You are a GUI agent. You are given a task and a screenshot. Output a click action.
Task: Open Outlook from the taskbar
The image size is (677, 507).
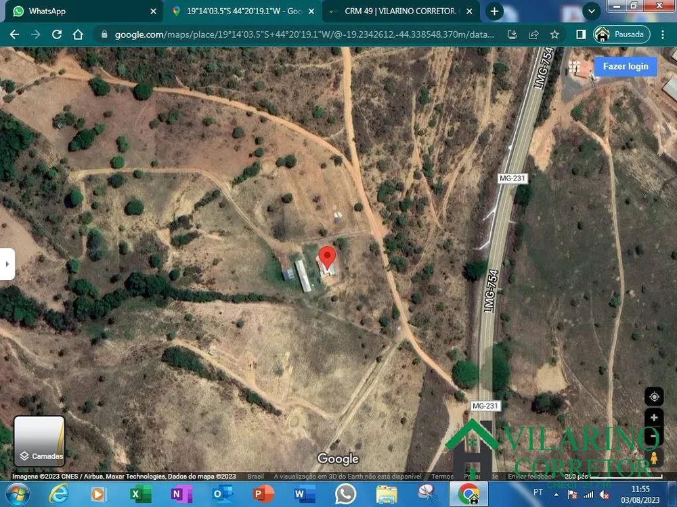[x=222, y=494]
